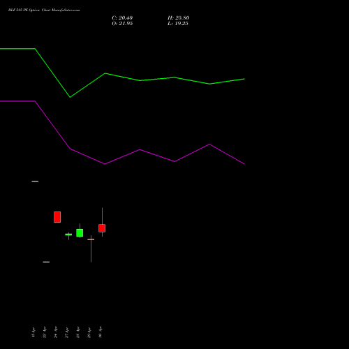Click the high value 'H: 25.80'
This screenshot has height=349, width=349.
pos(178,18)
